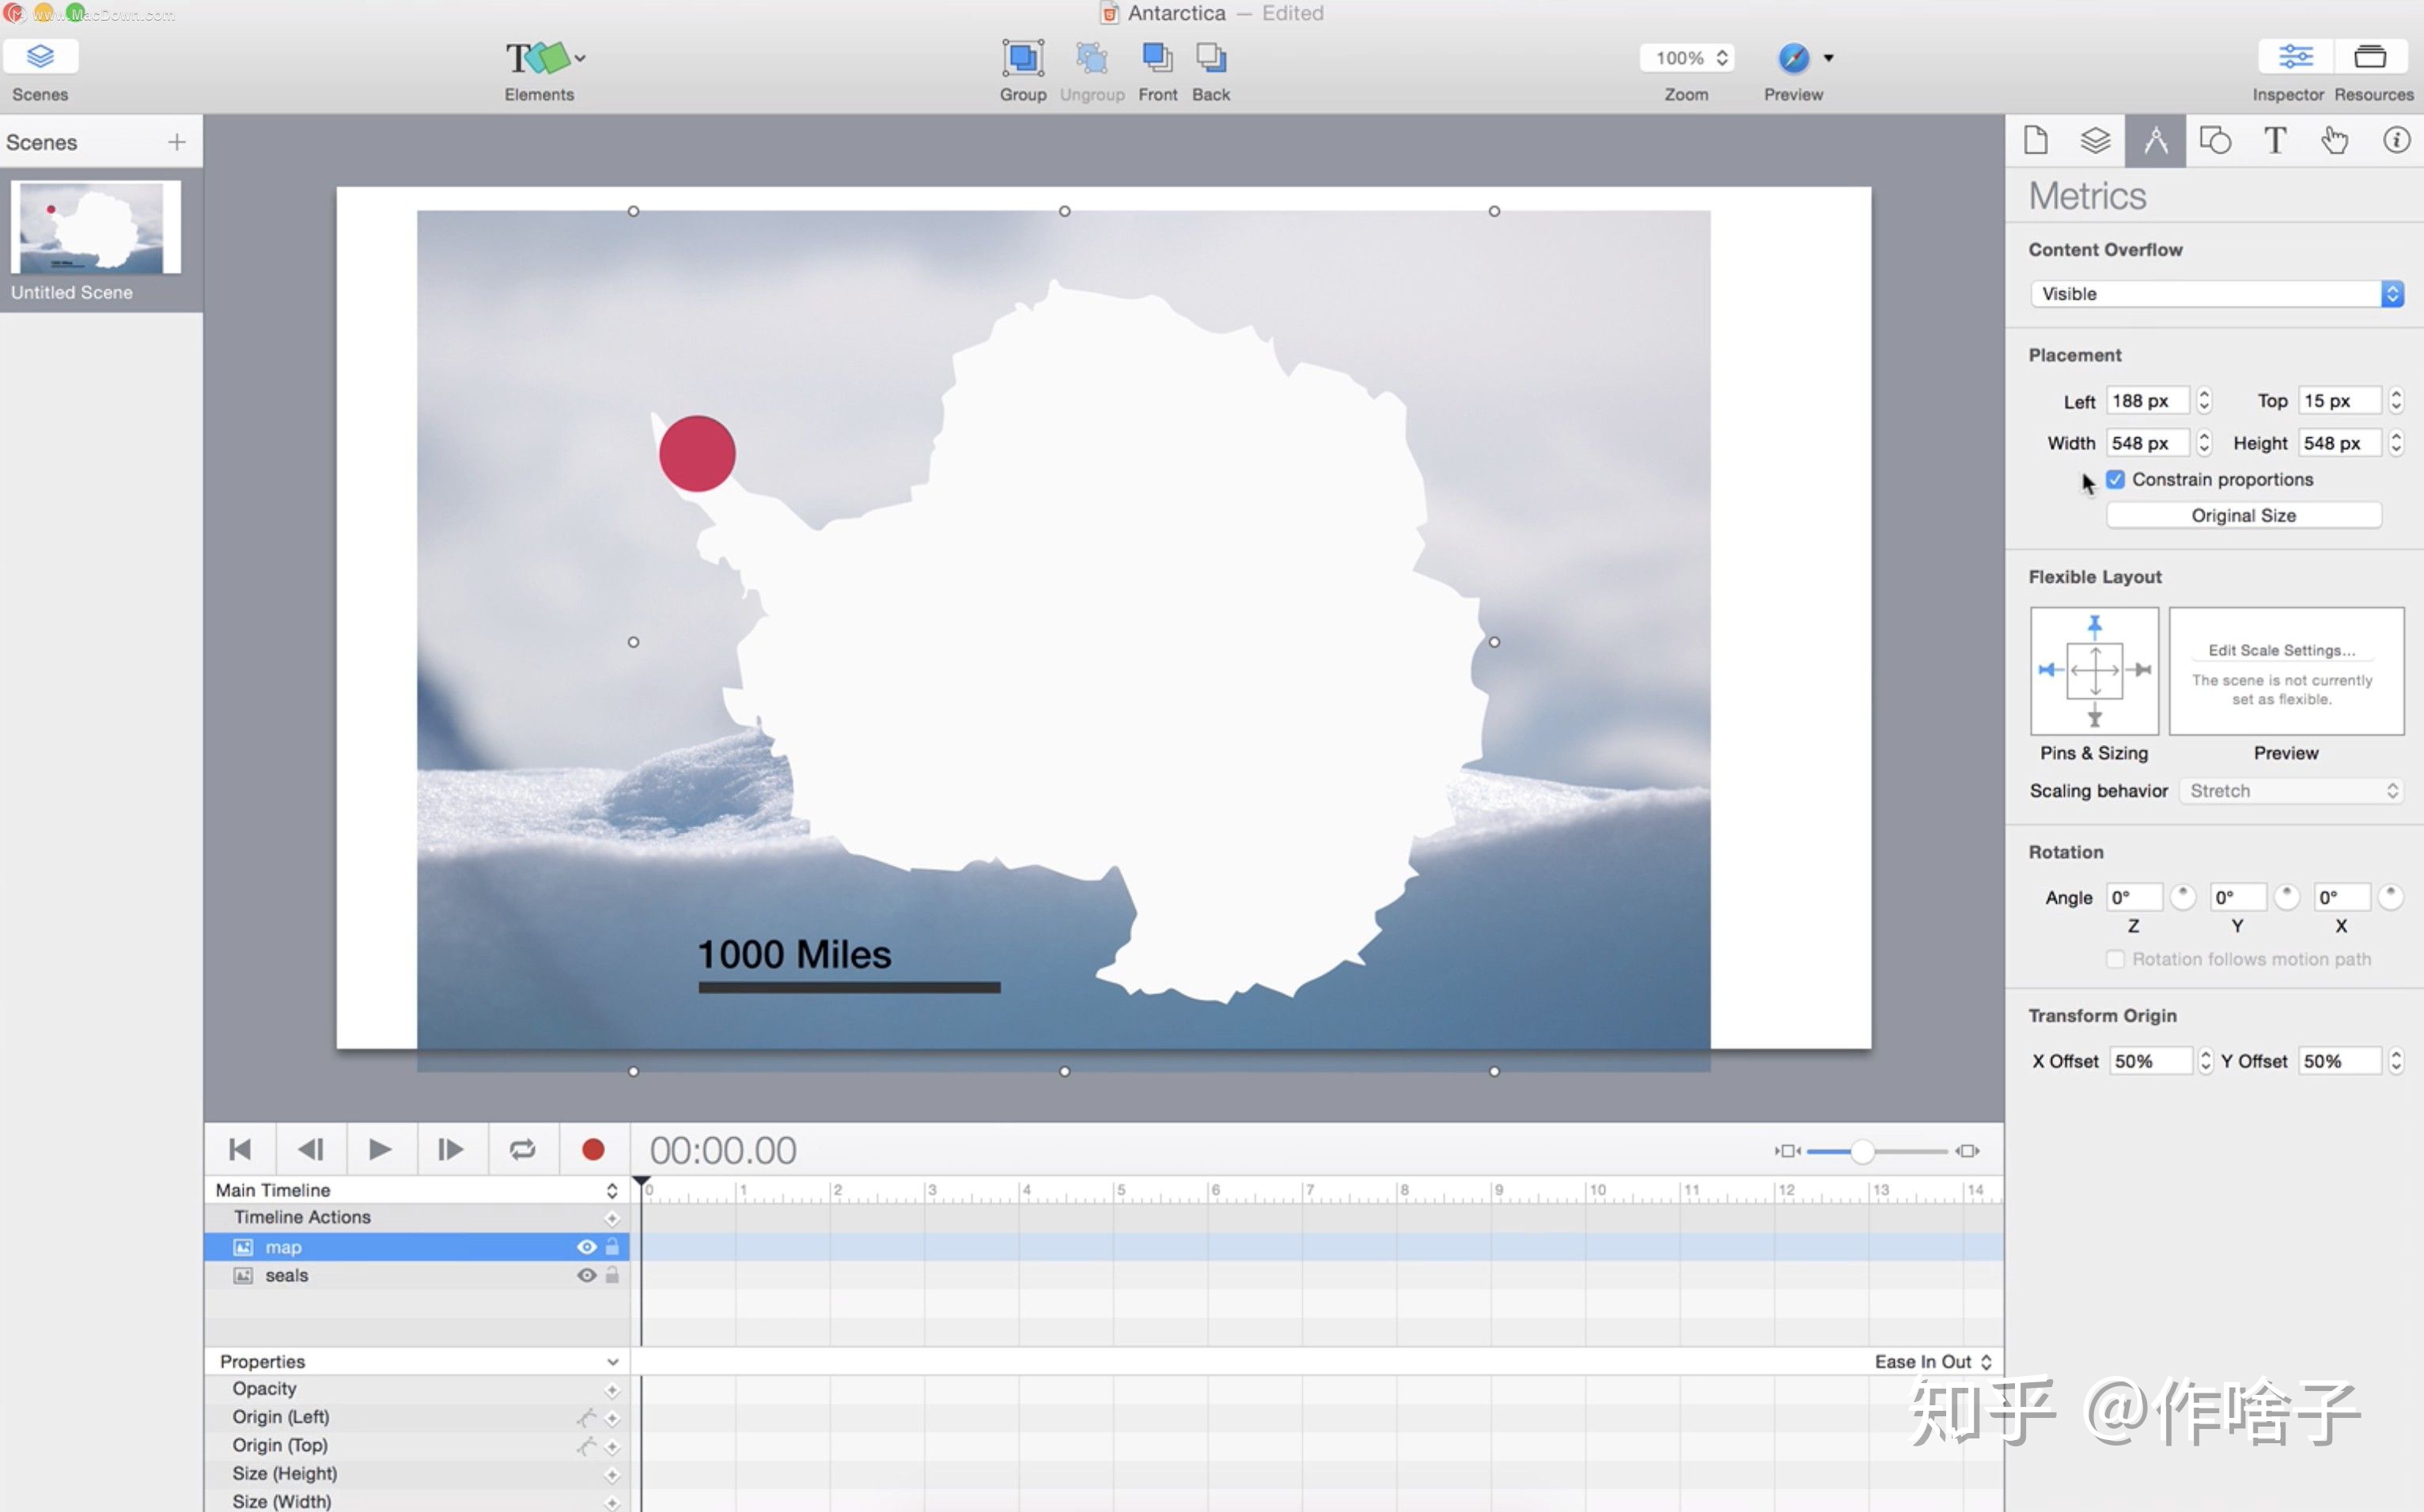
Task: Lock the map layer
Action: point(612,1247)
